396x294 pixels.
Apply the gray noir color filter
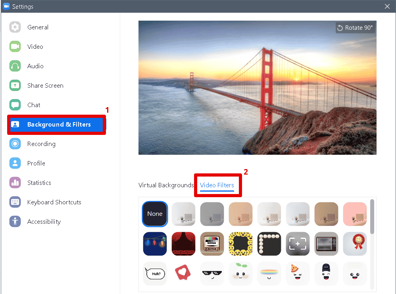click(x=212, y=214)
